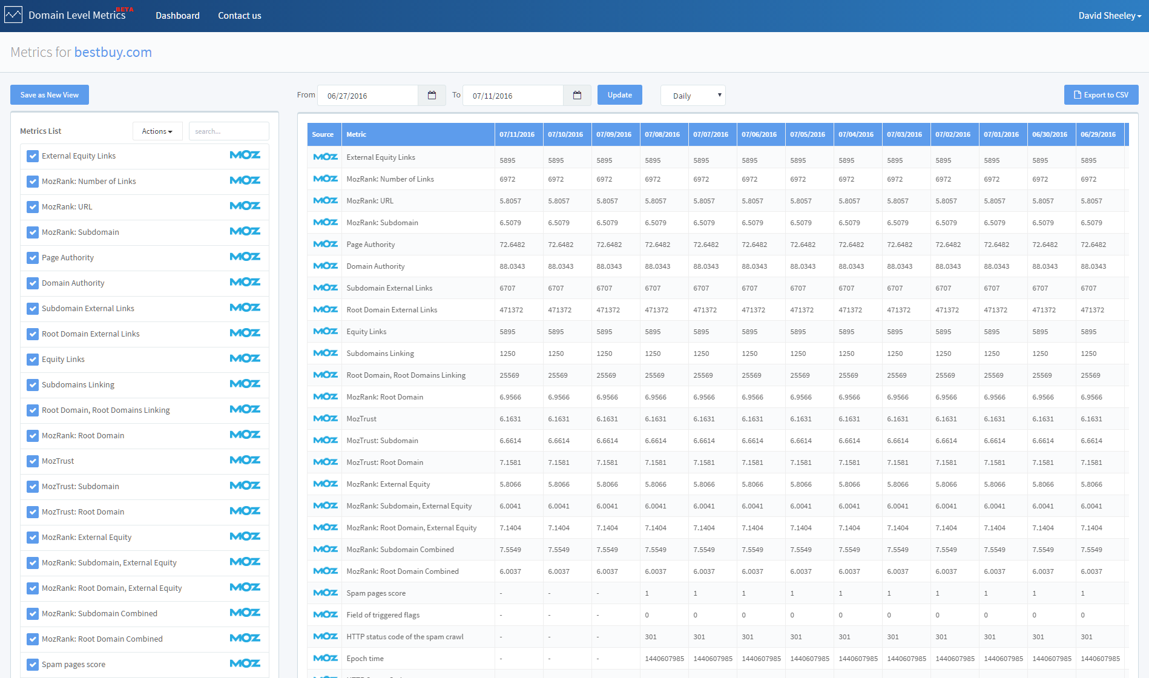Click the Domain Level Metrics chart logo icon
Viewport: 1149px width, 678px height.
point(14,14)
